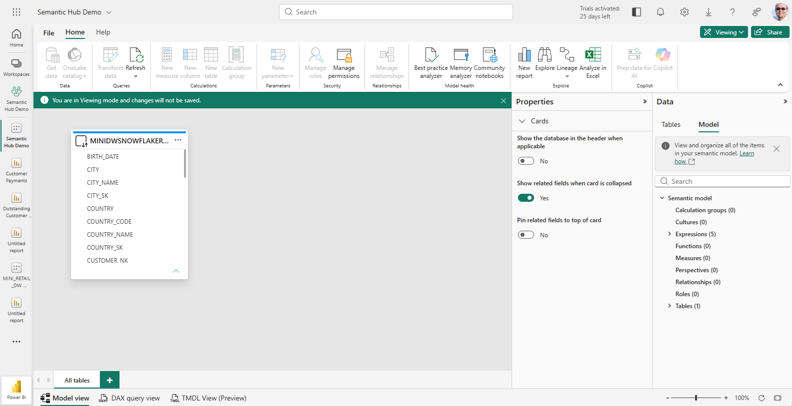This screenshot has height=406, width=792.
Task: Run Best practice analyzer
Action: tap(431, 63)
